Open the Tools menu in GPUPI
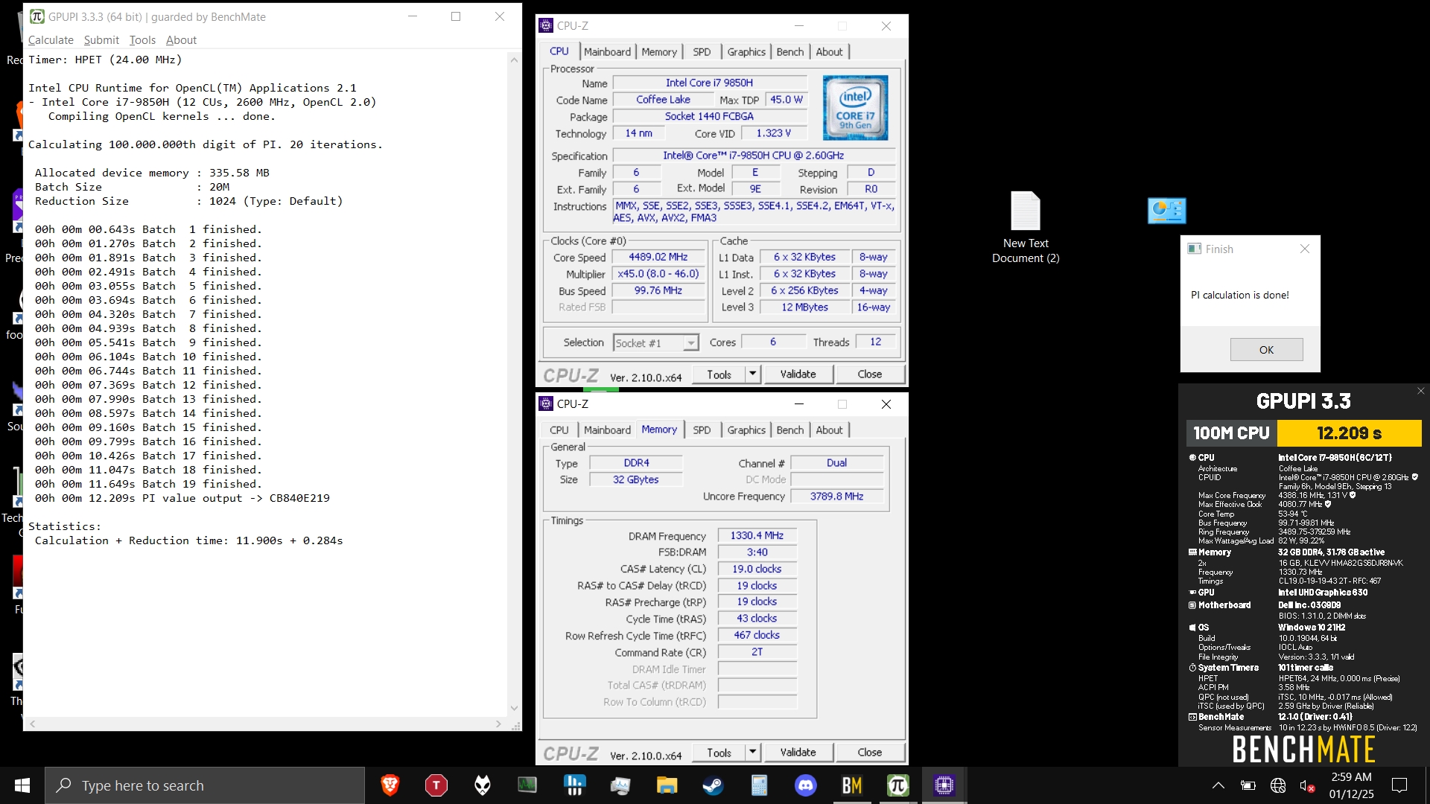Viewport: 1430px width, 804px height. click(x=142, y=40)
